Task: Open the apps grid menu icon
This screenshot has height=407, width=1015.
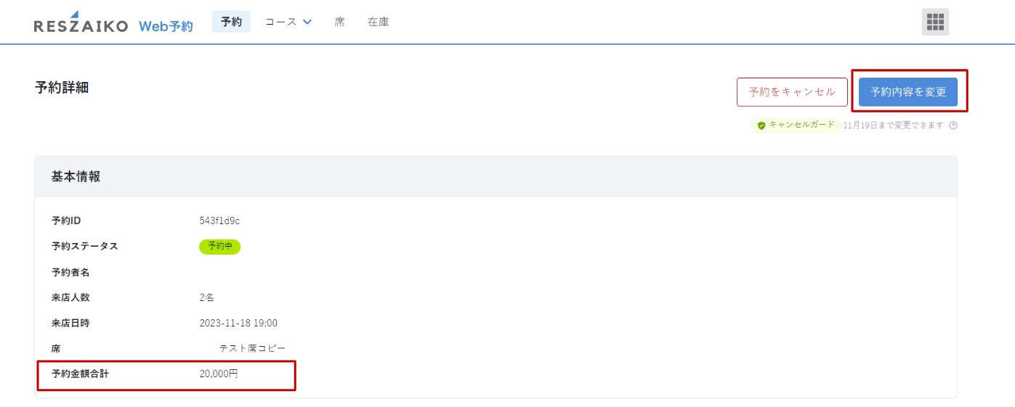Action: coord(935,22)
